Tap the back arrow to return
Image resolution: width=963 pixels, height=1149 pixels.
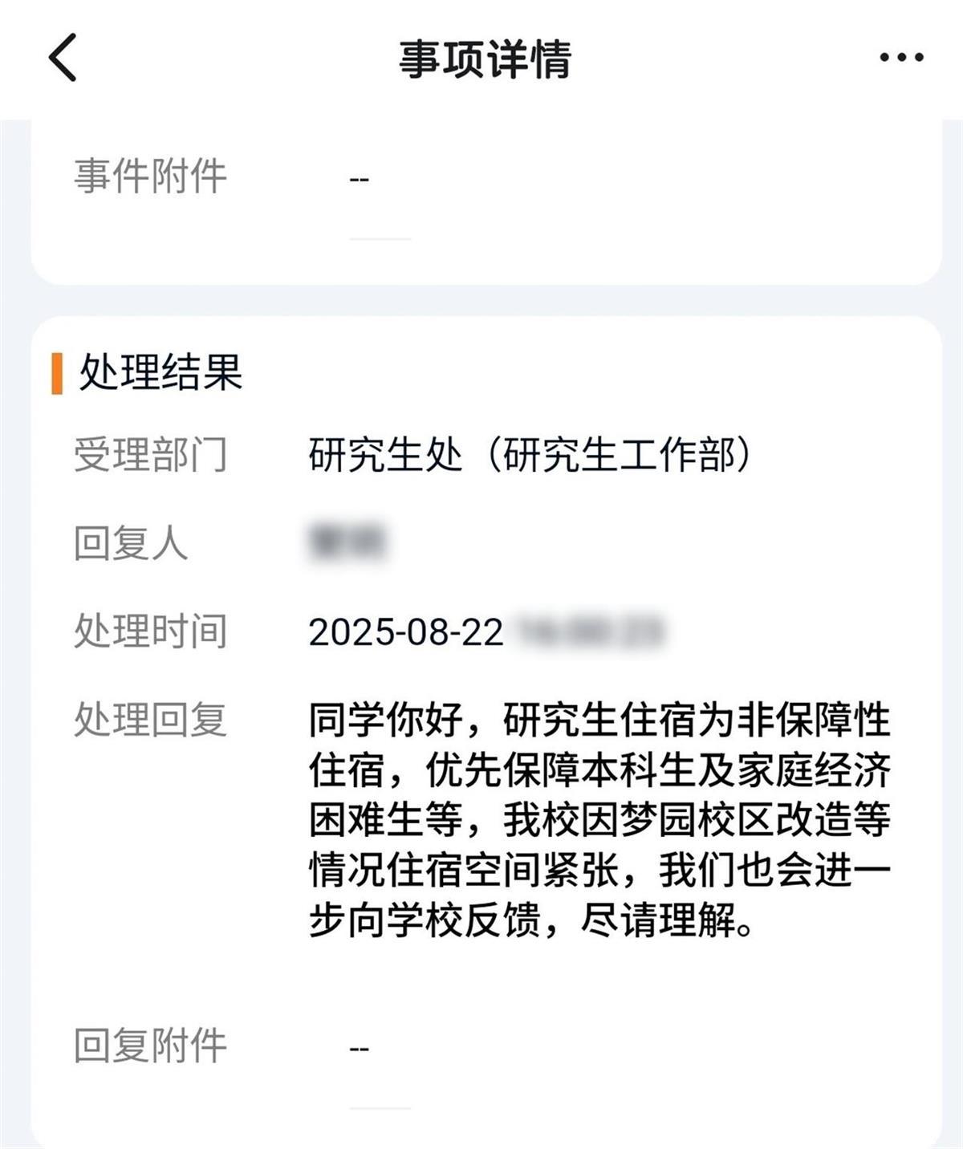(60, 59)
